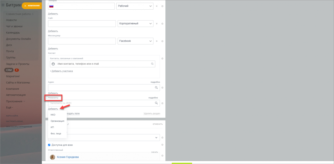Open 'Задачи и Проекты' in the sidebar
Screen dimensions: 334x164
(x=18, y=64)
